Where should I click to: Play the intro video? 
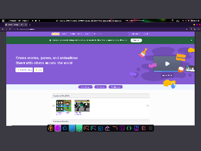click(167, 64)
